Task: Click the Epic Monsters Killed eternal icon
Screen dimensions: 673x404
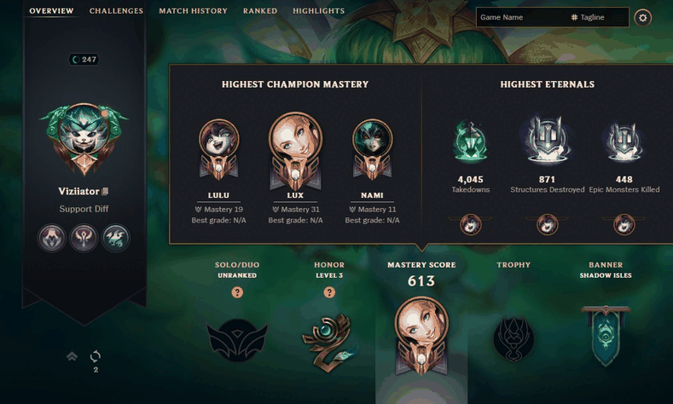Action: (624, 142)
